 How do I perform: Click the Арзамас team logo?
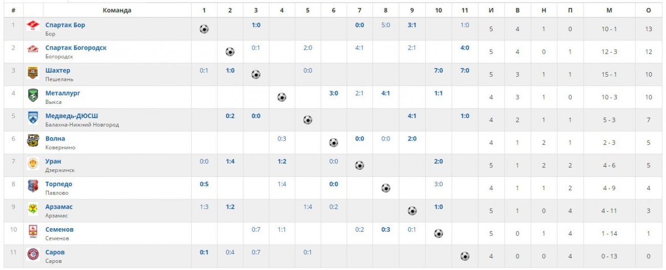[33, 209]
